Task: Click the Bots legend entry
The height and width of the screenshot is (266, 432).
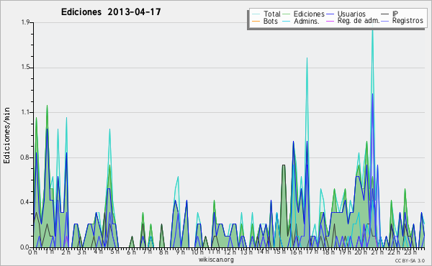Action: click(265, 21)
